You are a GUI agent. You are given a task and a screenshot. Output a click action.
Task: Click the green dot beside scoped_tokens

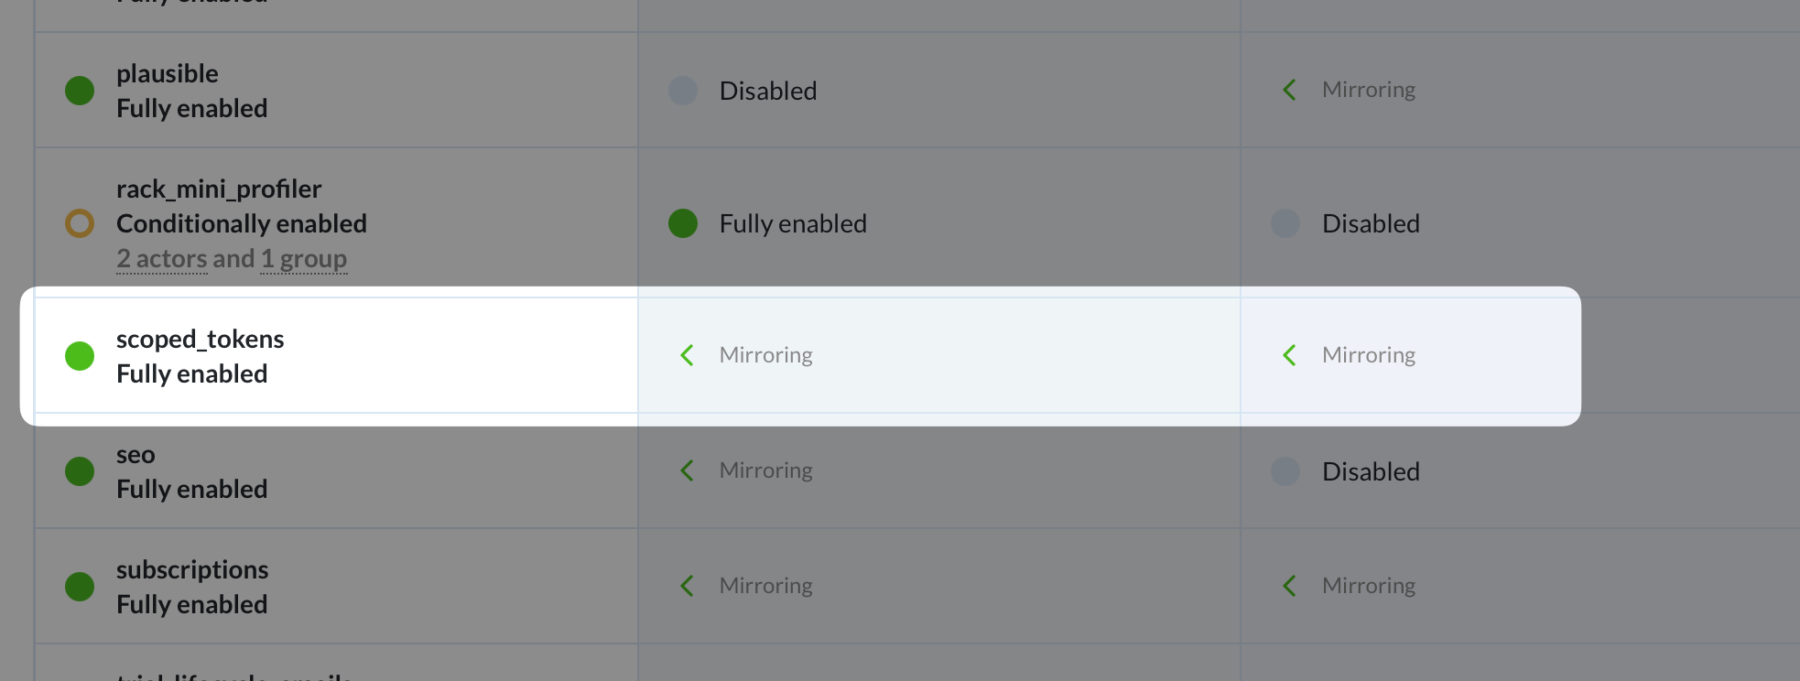pos(80,355)
